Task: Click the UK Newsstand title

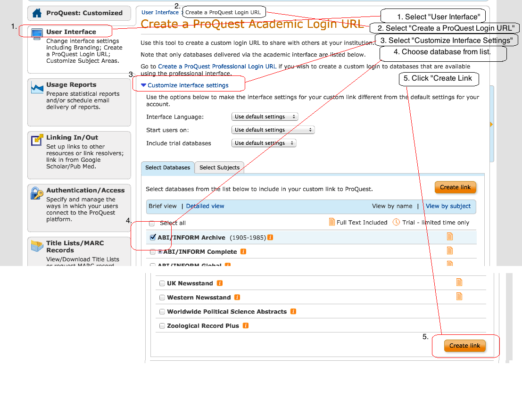Action: click(x=190, y=283)
